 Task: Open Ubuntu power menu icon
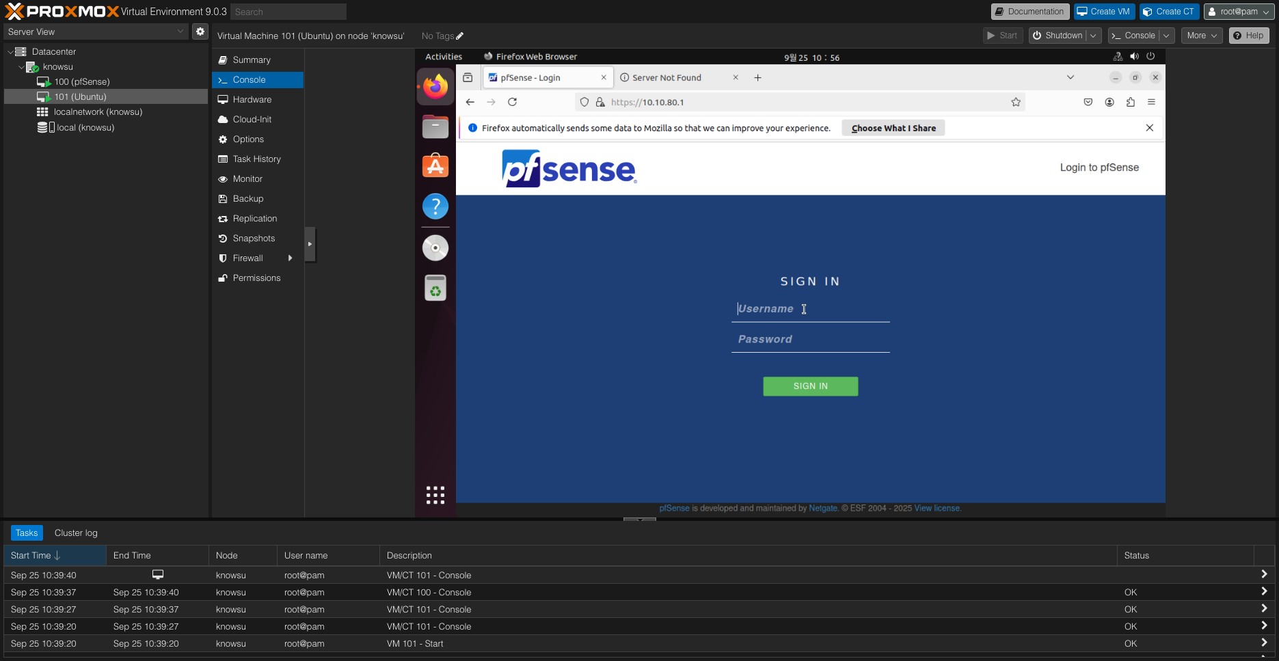click(x=1150, y=56)
